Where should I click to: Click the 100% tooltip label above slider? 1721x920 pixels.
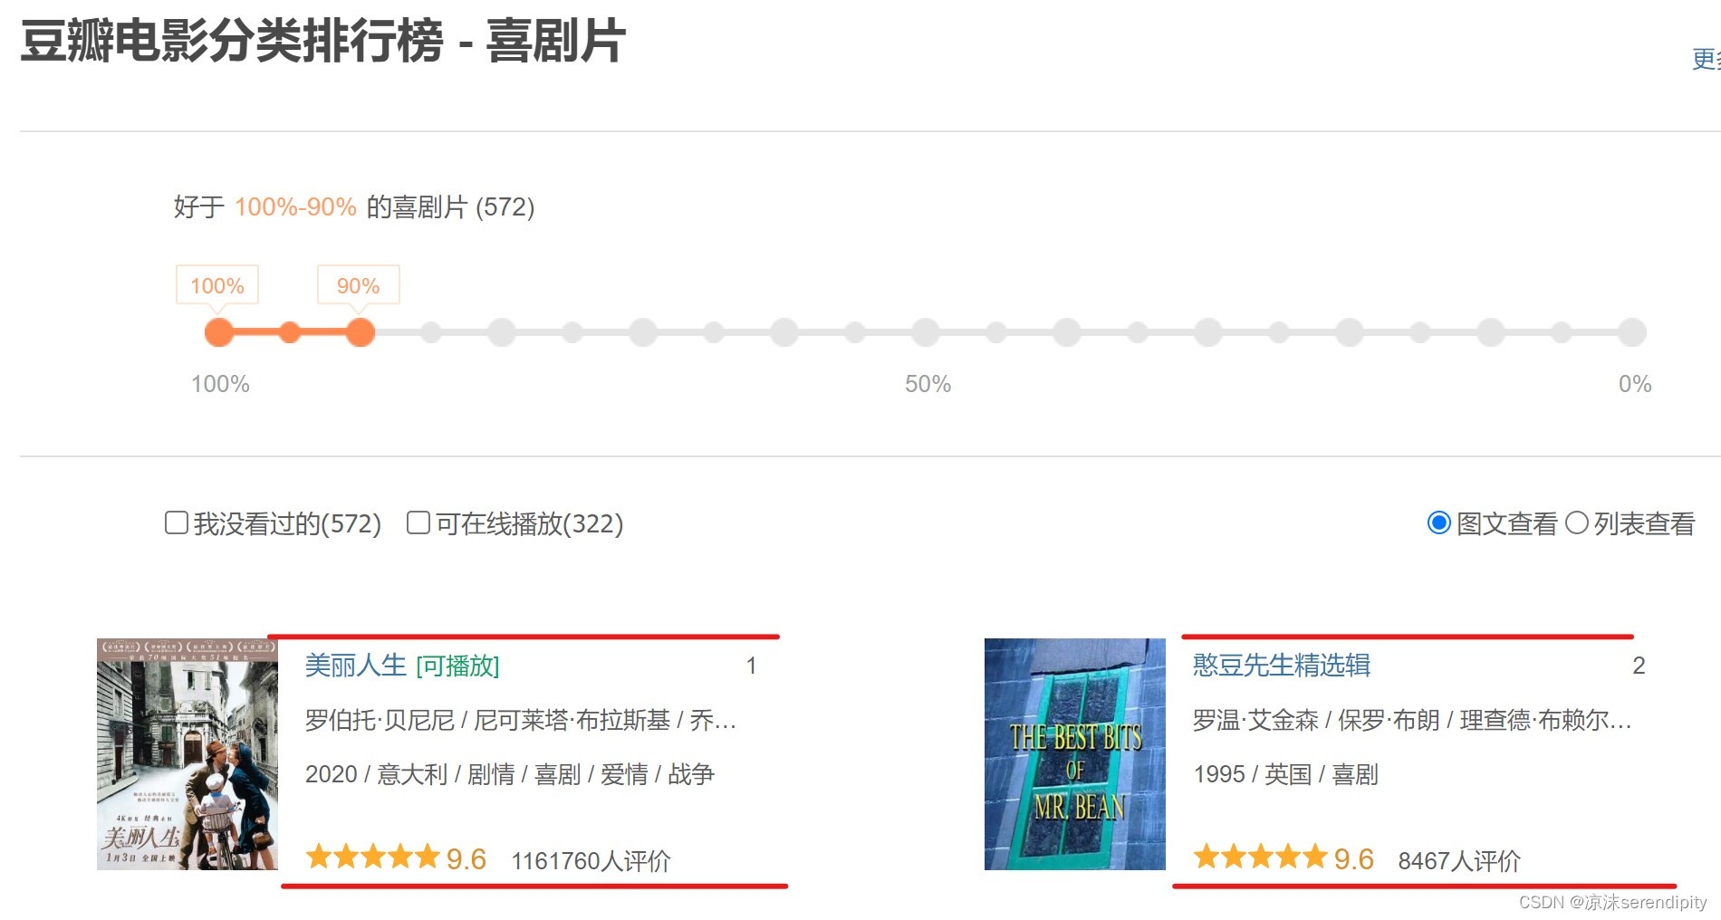coord(217,285)
